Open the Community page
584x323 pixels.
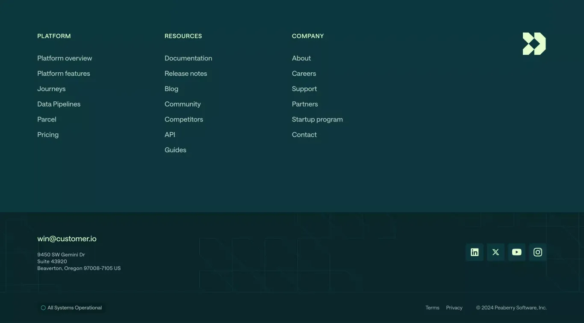tap(183, 104)
